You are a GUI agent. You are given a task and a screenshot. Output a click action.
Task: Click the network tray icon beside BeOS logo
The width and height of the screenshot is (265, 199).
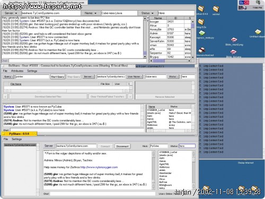[258, 3]
